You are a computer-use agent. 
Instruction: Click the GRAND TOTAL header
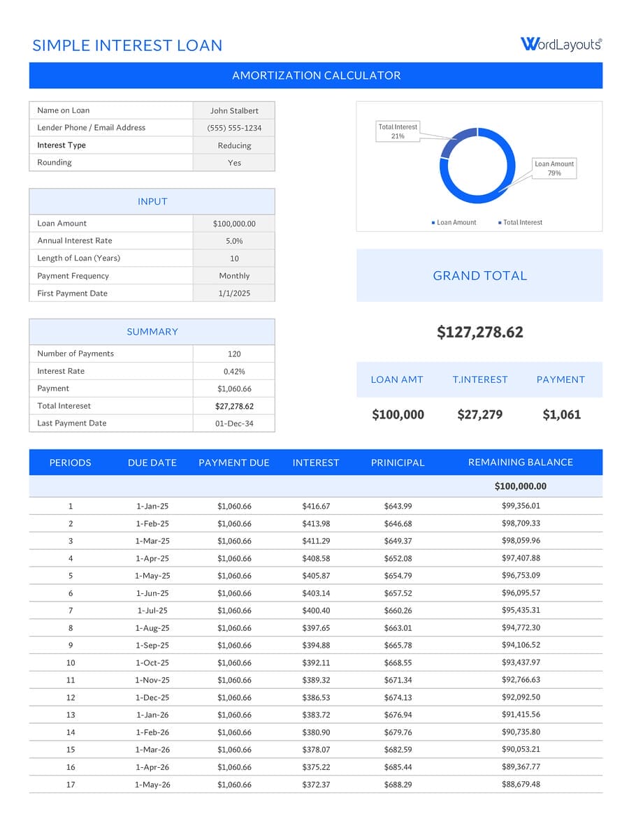[479, 275]
